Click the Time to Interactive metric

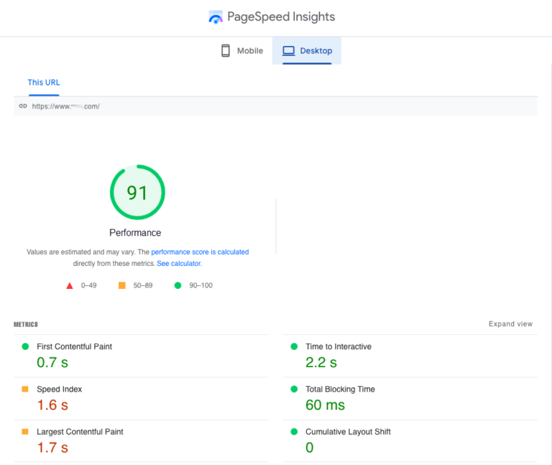click(410, 356)
